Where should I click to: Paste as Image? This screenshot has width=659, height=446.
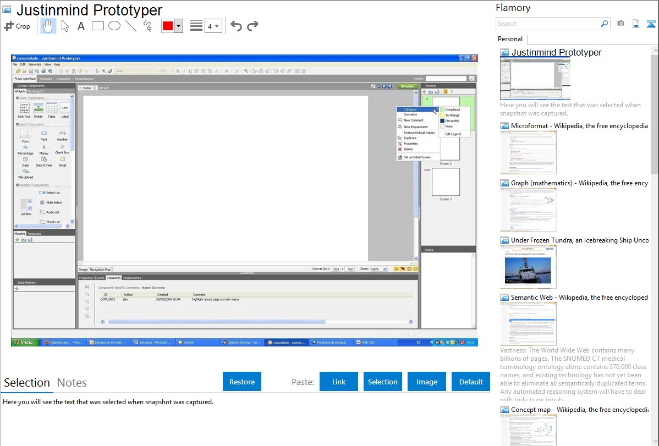click(x=426, y=382)
